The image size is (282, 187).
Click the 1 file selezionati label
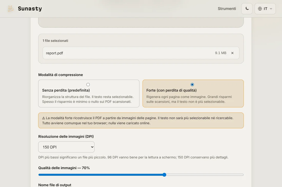pos(55,41)
